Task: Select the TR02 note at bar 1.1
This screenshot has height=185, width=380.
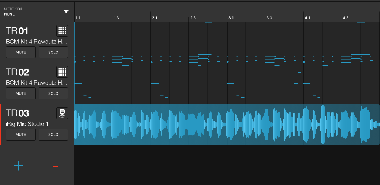Action: [78, 84]
